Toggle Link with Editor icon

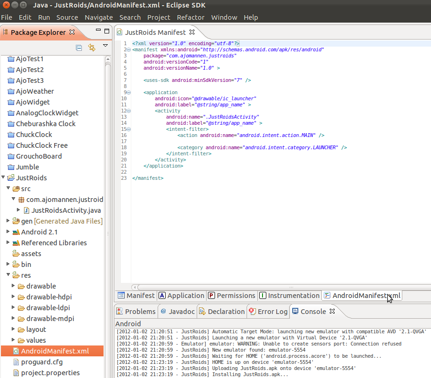pos(92,48)
